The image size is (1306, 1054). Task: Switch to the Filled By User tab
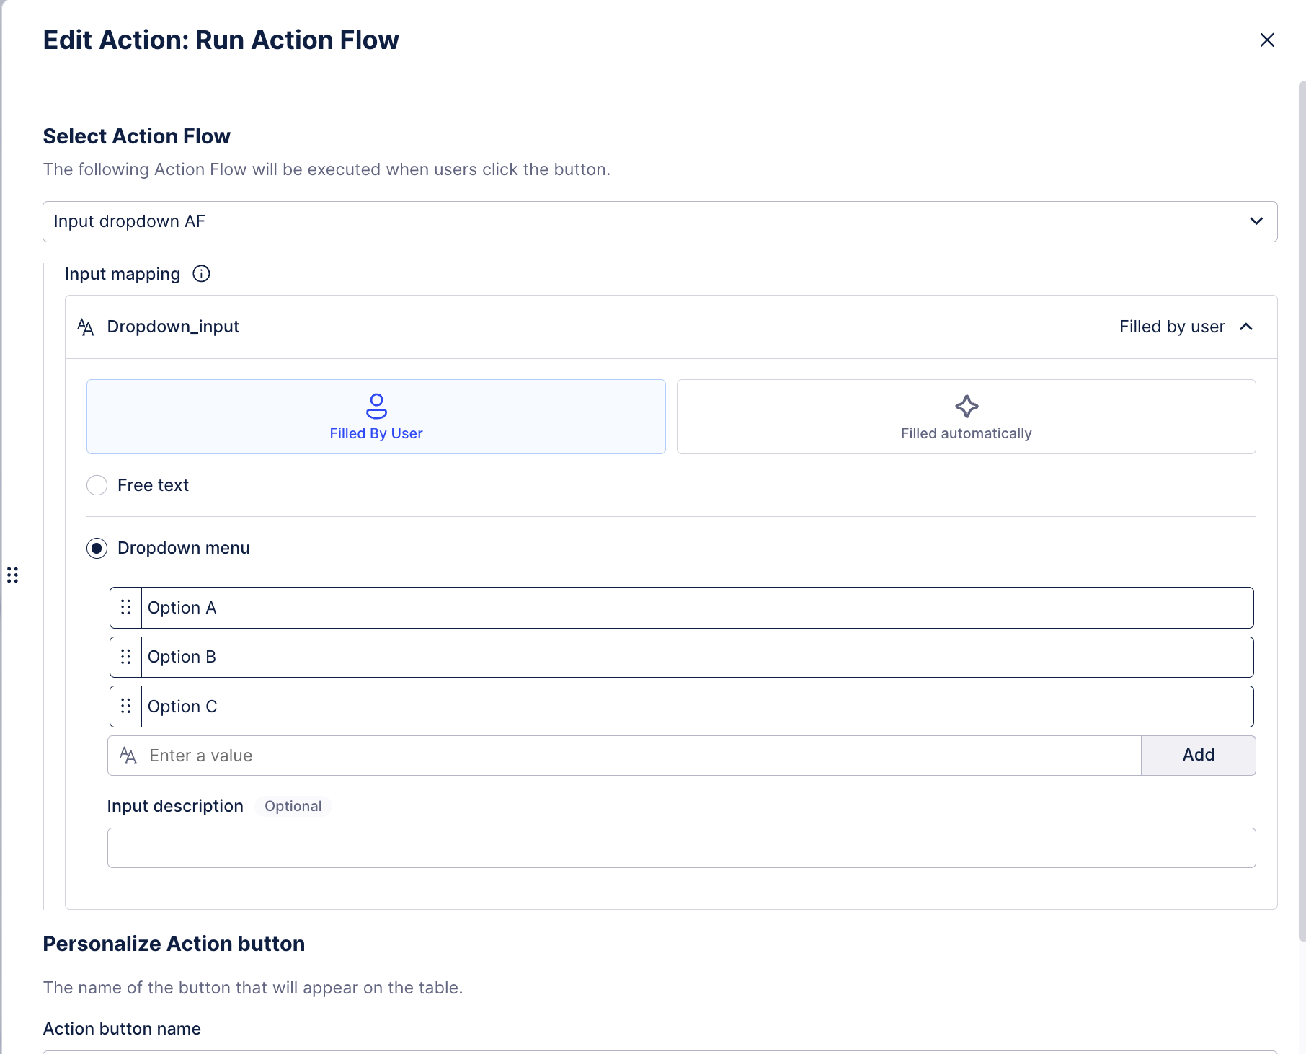[x=376, y=417]
